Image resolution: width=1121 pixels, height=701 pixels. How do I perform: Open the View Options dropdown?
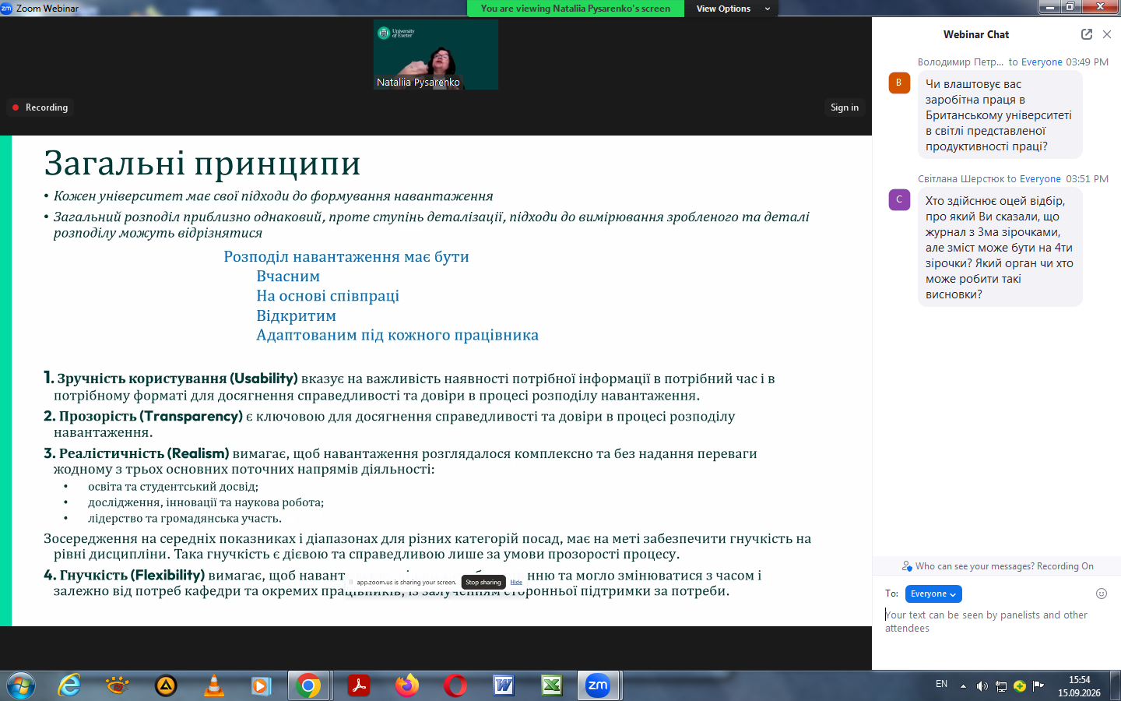tap(733, 9)
